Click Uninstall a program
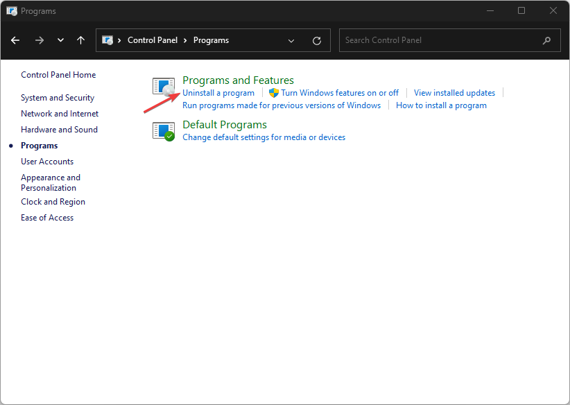The image size is (570, 405). [x=218, y=93]
